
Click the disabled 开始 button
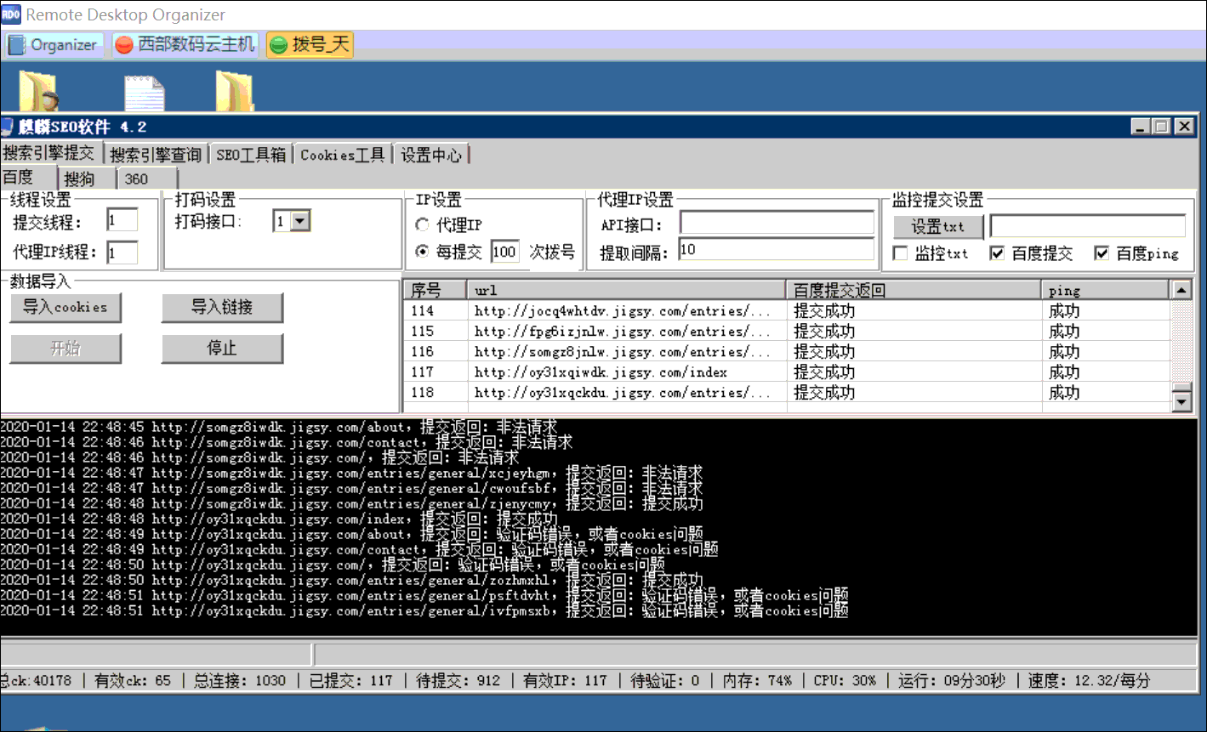coord(65,349)
